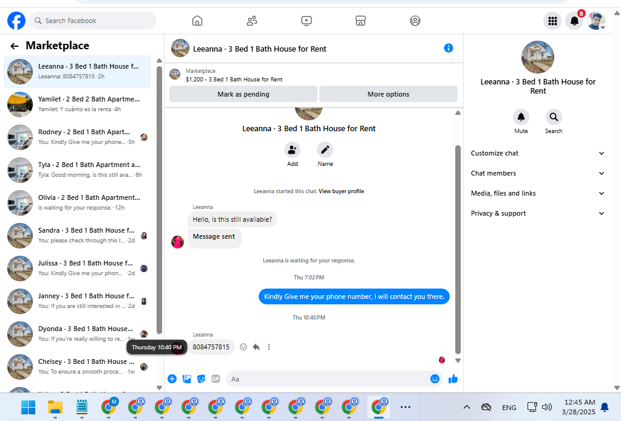
Task: Click the chat messages scrollbar
Action: pyautogui.click(x=458, y=249)
